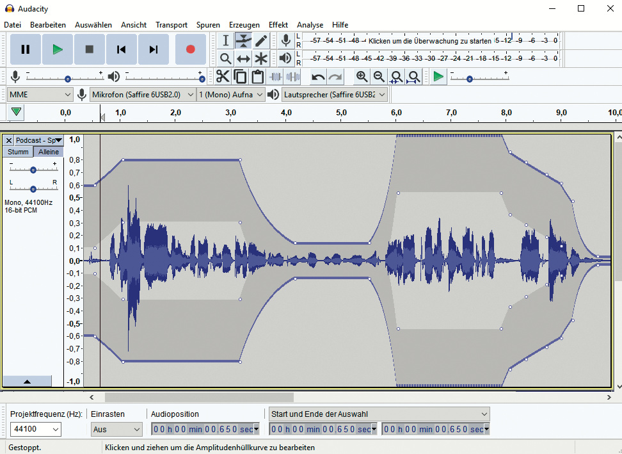The height and width of the screenshot is (454, 622).
Task: Open the Projektfrequenz 44100 dropdown
Action: (x=36, y=429)
